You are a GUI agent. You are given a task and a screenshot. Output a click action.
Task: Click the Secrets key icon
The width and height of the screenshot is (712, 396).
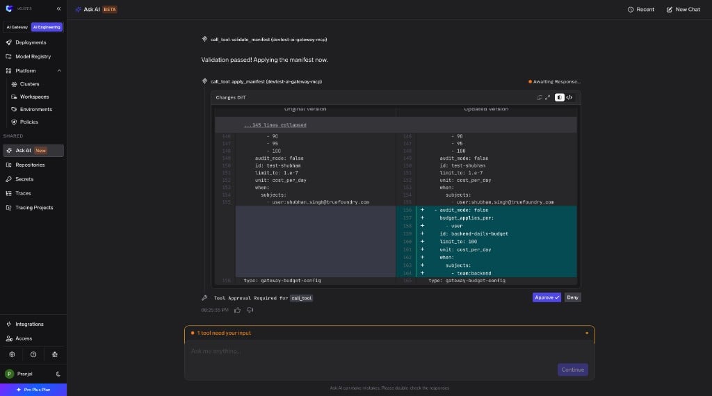(8, 179)
